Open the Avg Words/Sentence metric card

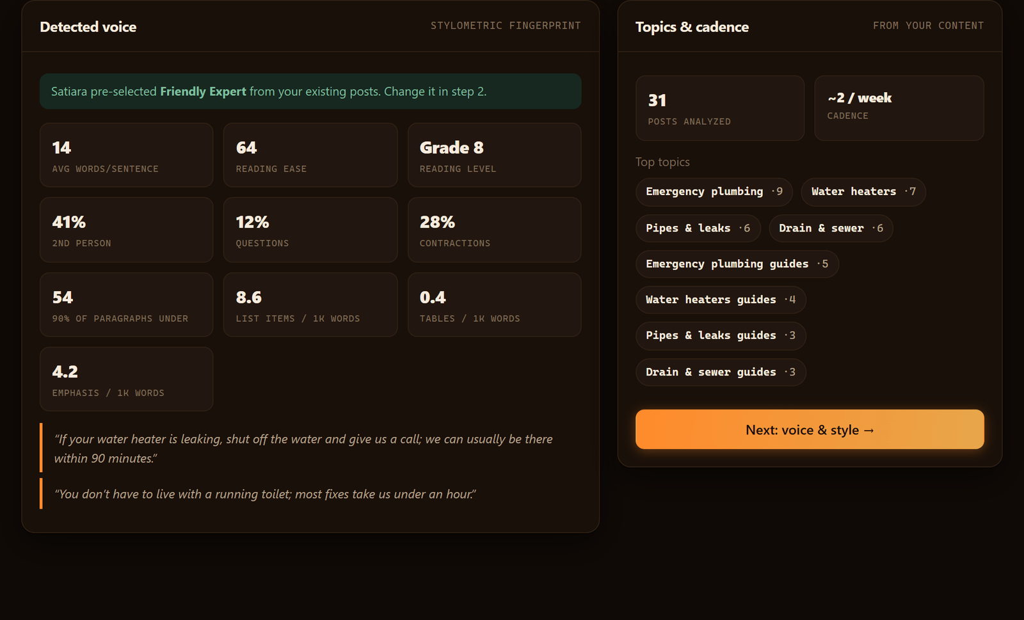tap(127, 155)
